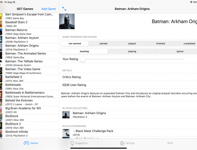Select Bart Simpson's Escape from Cam... game
Viewport: 197px width, 150px height.
coord(29,16)
